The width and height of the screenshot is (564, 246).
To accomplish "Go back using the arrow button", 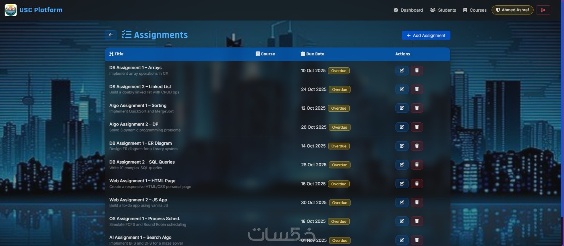I will click(x=111, y=35).
